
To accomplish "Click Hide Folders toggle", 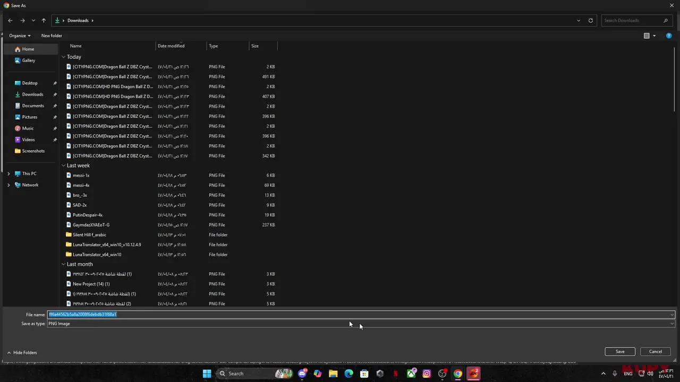I will (22, 352).
